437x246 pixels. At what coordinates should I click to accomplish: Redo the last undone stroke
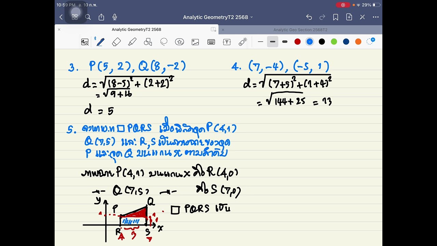pos(322,17)
